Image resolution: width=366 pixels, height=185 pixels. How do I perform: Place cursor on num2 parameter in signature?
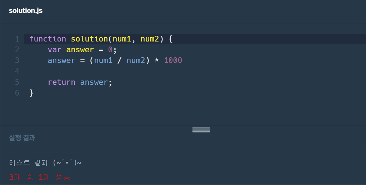(x=150, y=39)
